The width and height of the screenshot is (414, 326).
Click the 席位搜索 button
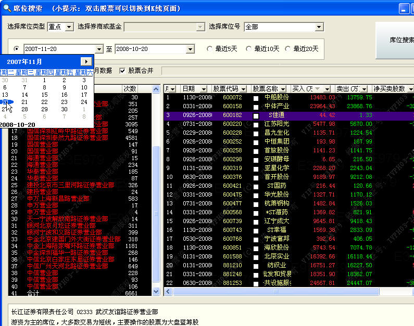[x=394, y=40]
